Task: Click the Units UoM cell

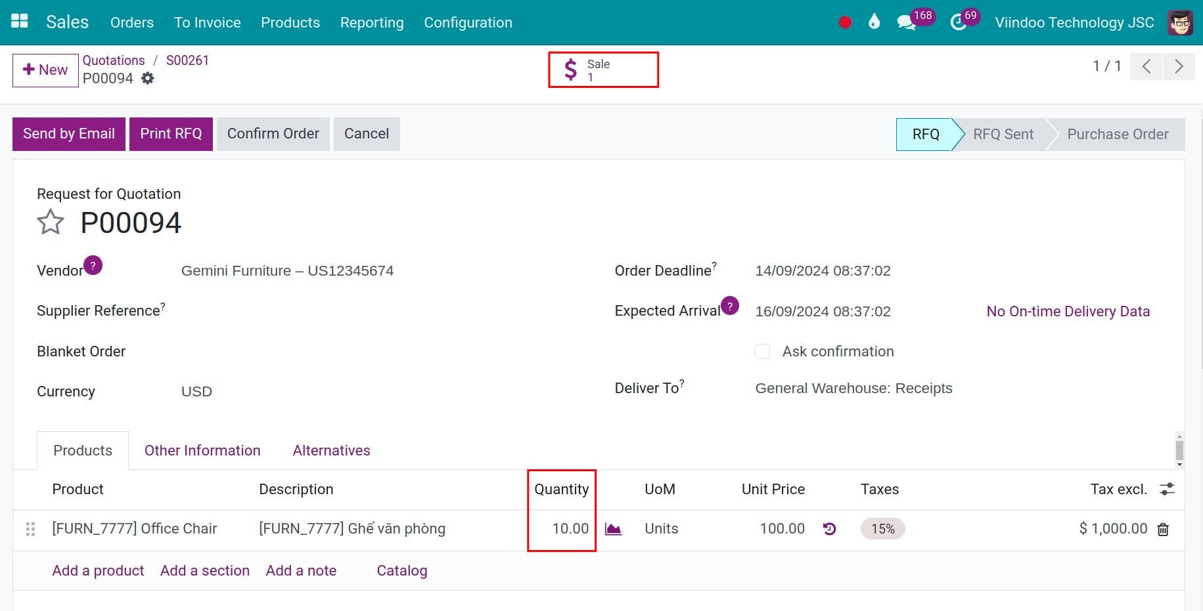Action: pyautogui.click(x=661, y=529)
